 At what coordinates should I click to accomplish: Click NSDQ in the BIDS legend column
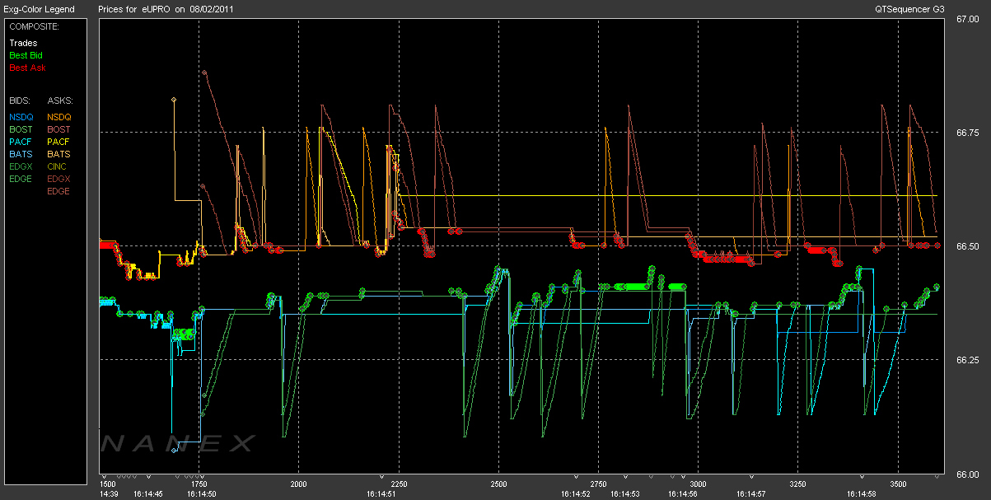pos(21,117)
